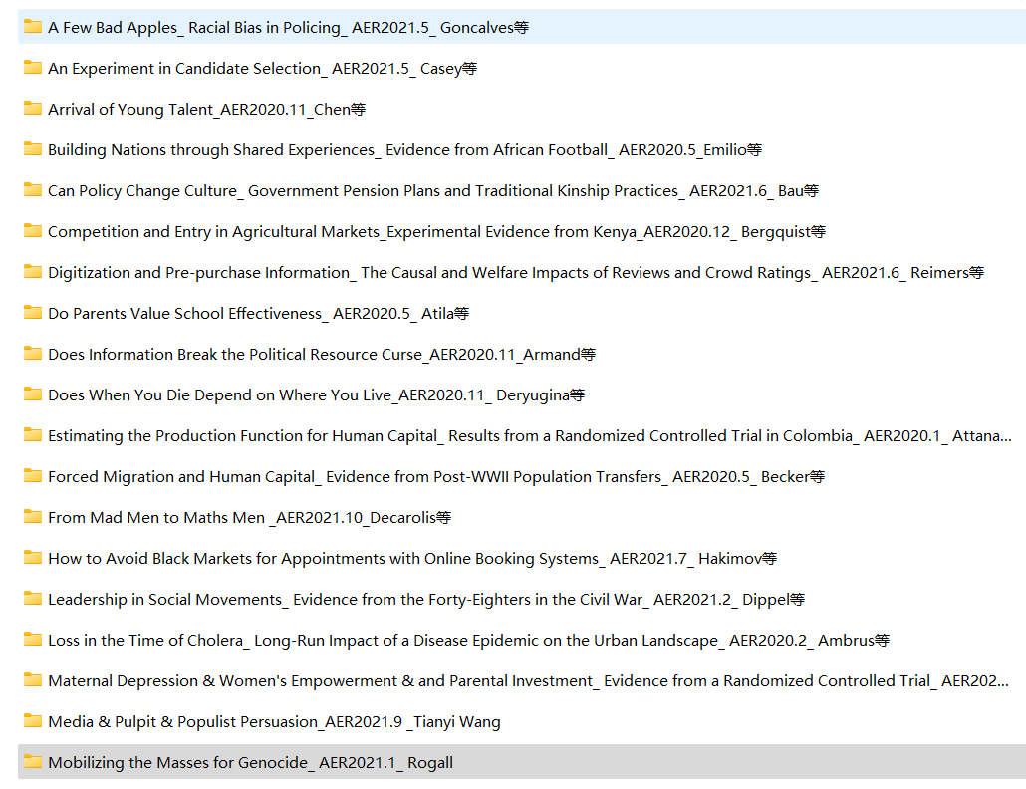
Task: Select 'Mobilizing the Masses for Genocide_ AER2021.1_ Rogall' name
Action: click(x=251, y=763)
